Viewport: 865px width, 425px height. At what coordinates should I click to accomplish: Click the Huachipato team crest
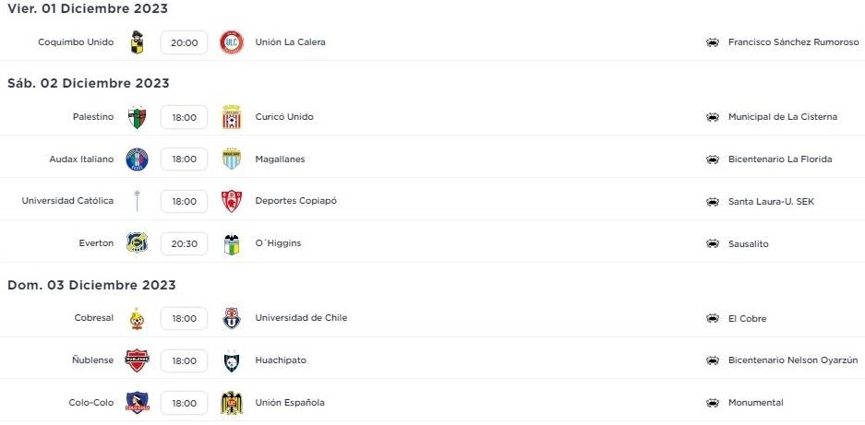231,361
